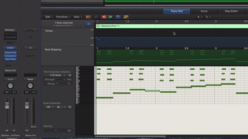Click the Velocity value field
The image size is (248, 139).
pos(69,131)
